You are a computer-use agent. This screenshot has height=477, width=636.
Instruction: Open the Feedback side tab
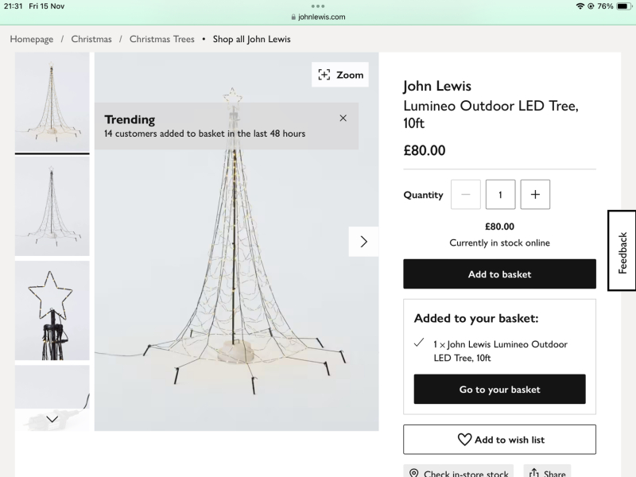click(x=622, y=251)
